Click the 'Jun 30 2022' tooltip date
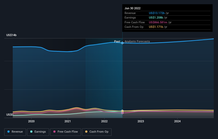Viewport: 218px width, 139px height. tap(132, 8)
